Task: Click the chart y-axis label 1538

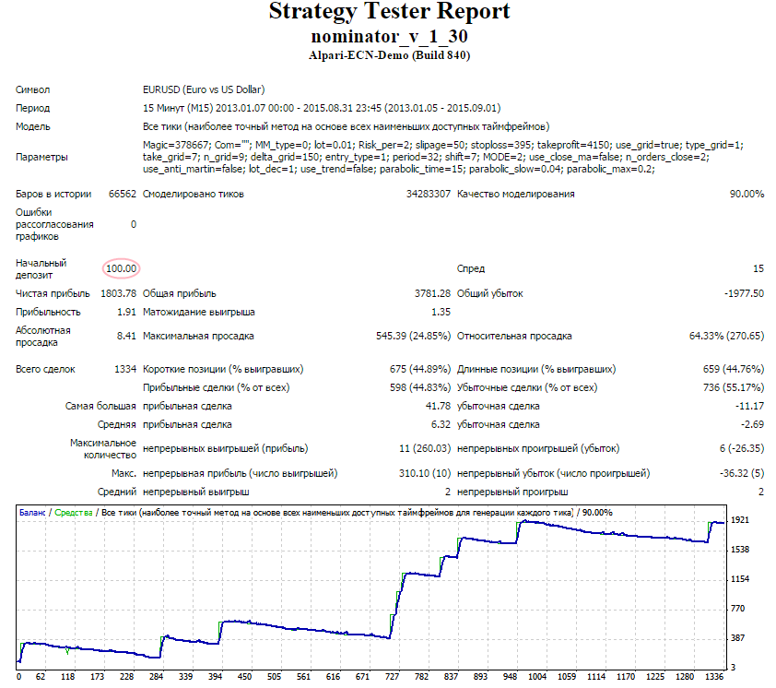Action: 740,550
